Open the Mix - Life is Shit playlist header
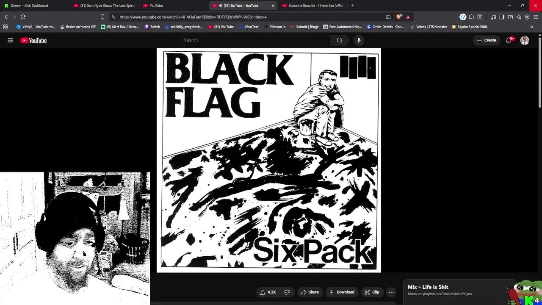The height and width of the screenshot is (305, 542). (428, 287)
